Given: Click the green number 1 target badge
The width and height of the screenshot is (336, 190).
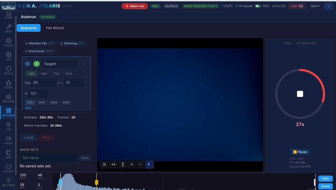Looking at the screenshot, I should (x=36, y=64).
